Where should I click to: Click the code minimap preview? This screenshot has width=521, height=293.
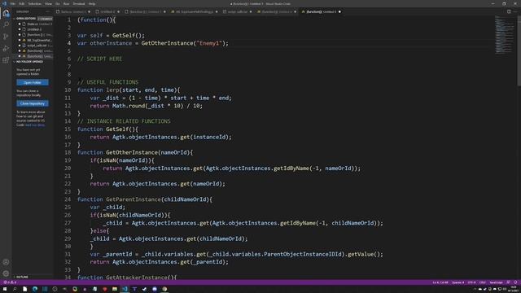tap(505, 35)
